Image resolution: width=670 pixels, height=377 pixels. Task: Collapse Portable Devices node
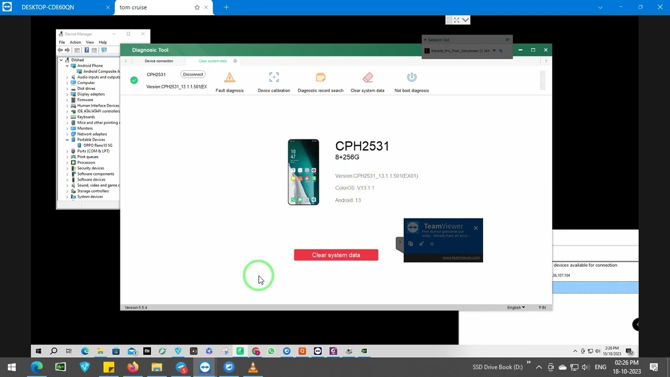(67, 140)
